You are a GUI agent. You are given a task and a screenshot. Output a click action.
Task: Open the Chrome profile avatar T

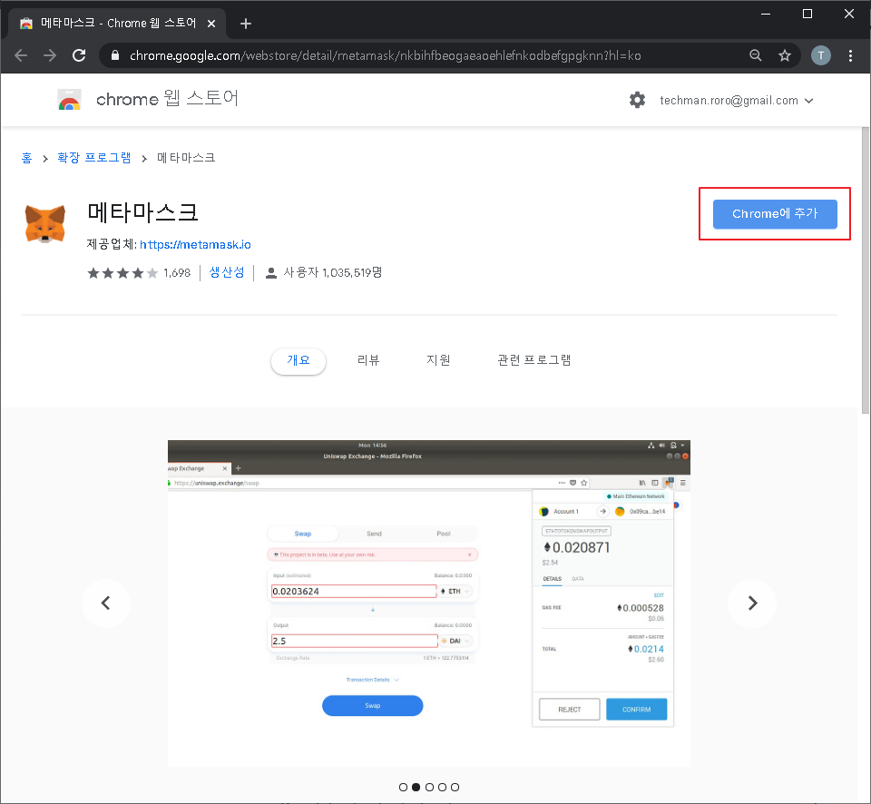820,55
